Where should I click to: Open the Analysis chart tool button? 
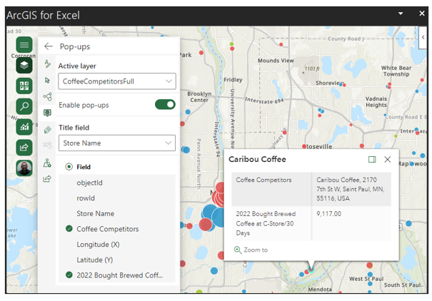(24, 127)
